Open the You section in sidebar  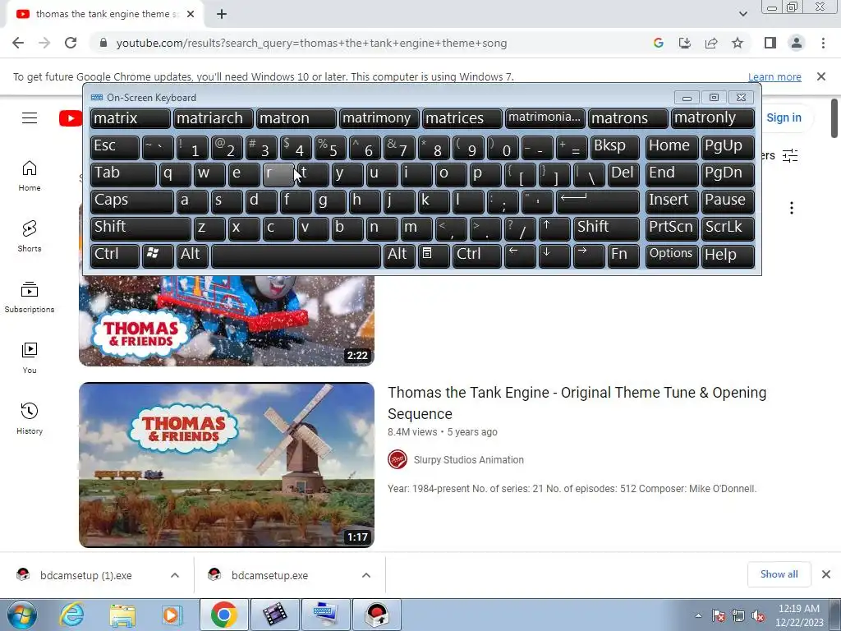coord(30,358)
